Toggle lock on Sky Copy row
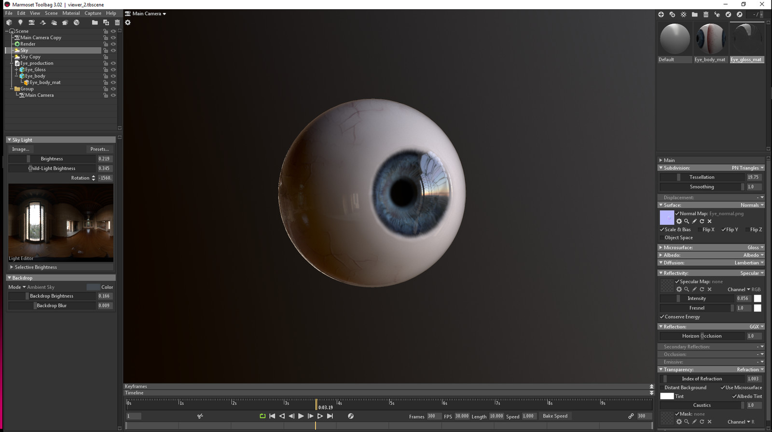This screenshot has height=432, width=772. pyautogui.click(x=106, y=57)
